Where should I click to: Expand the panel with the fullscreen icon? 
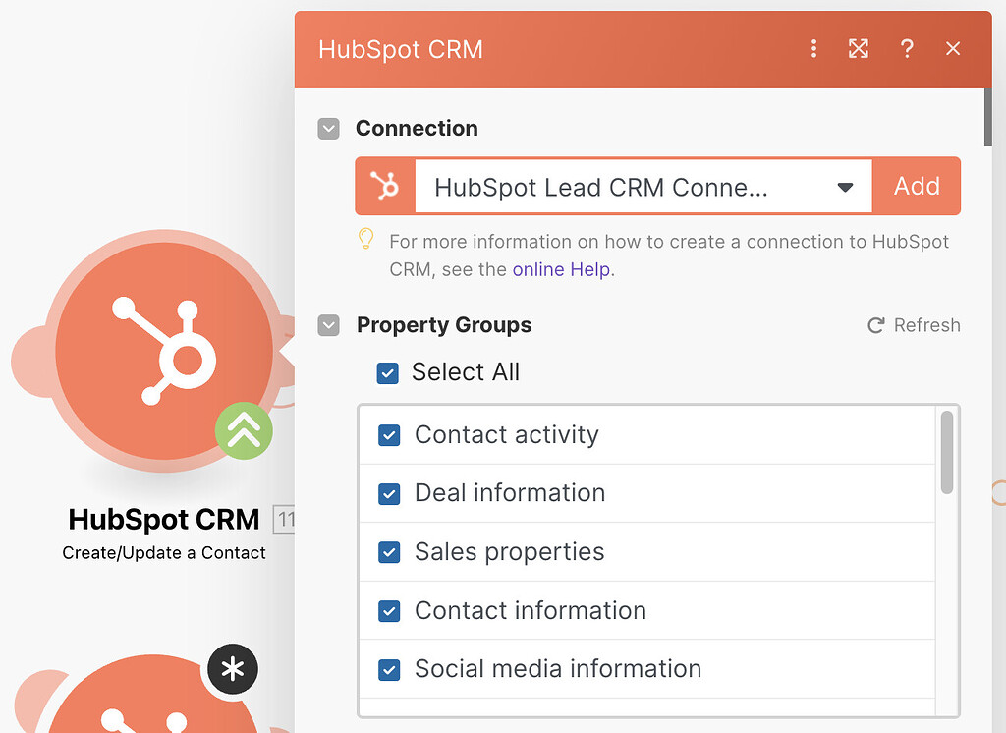coord(858,48)
